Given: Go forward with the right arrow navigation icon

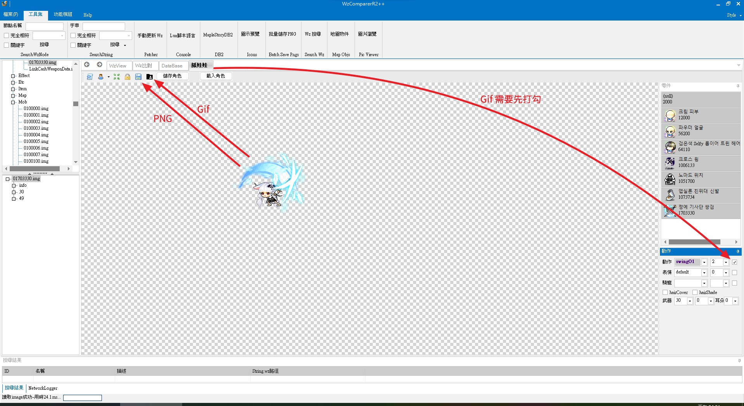Looking at the screenshot, I should click(100, 65).
